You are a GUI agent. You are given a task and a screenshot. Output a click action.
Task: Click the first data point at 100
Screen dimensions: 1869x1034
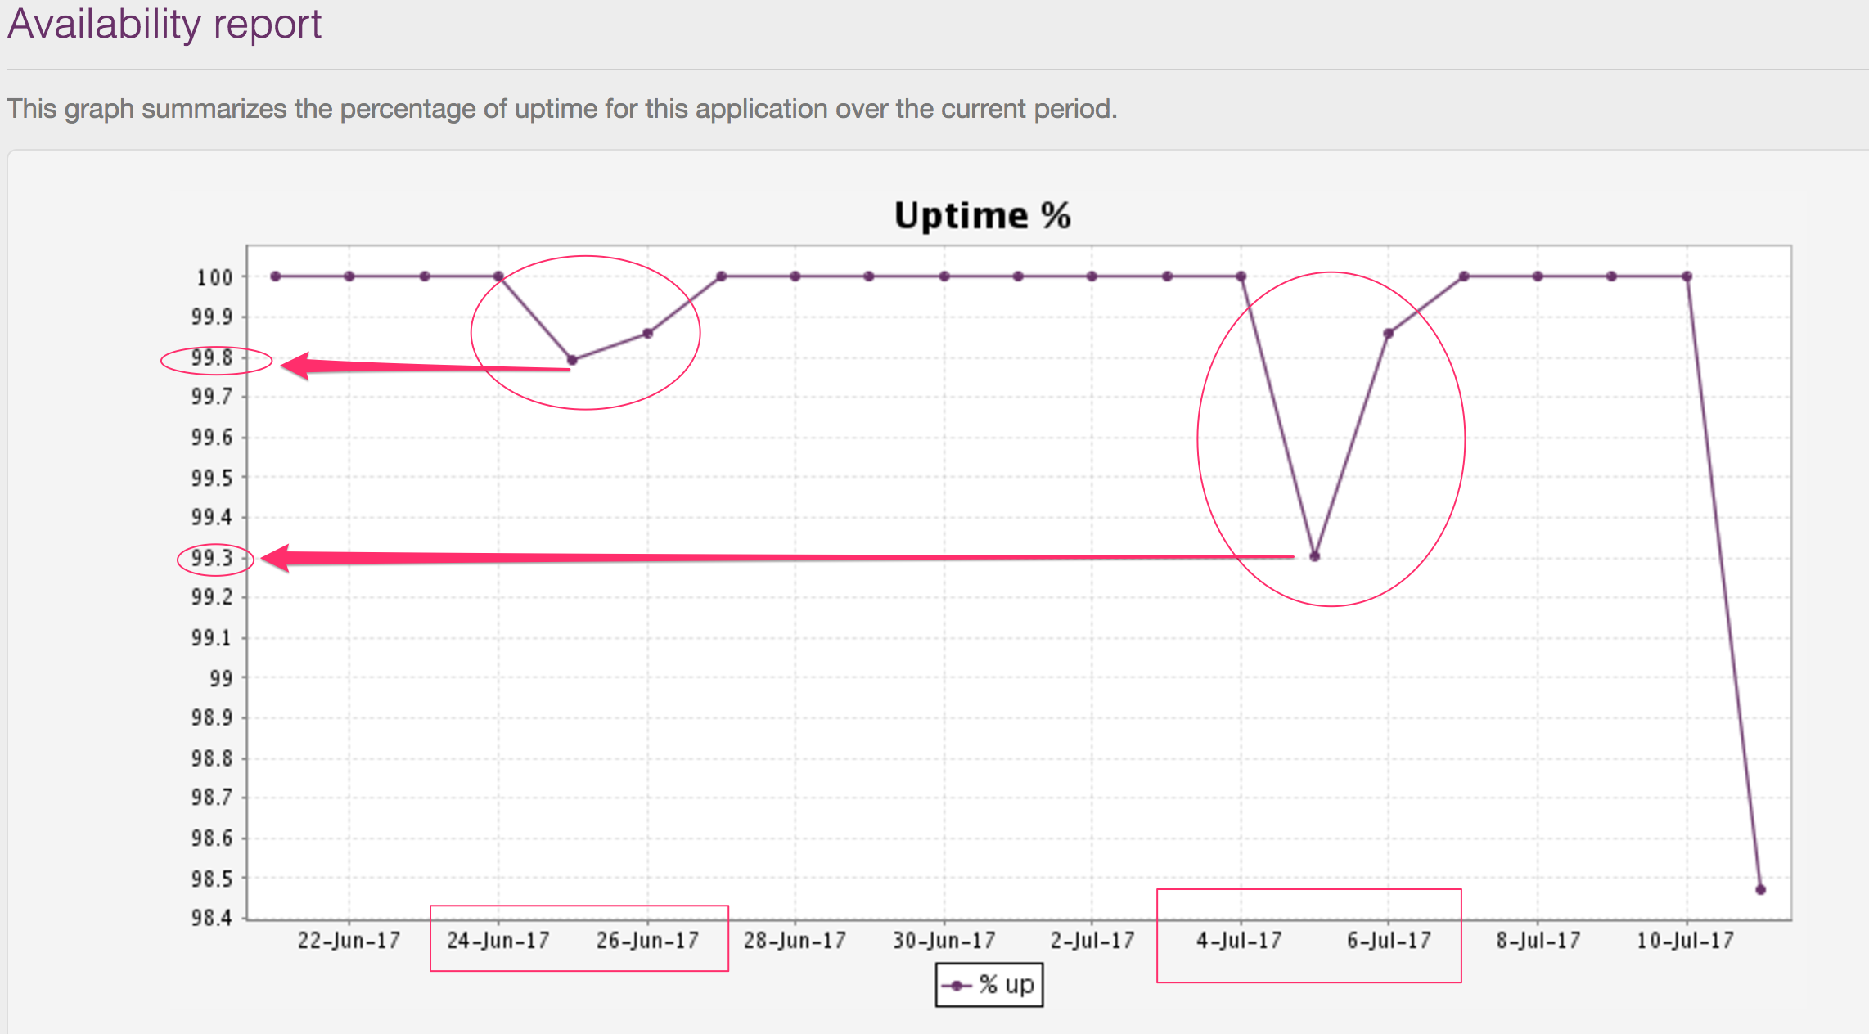click(x=276, y=276)
